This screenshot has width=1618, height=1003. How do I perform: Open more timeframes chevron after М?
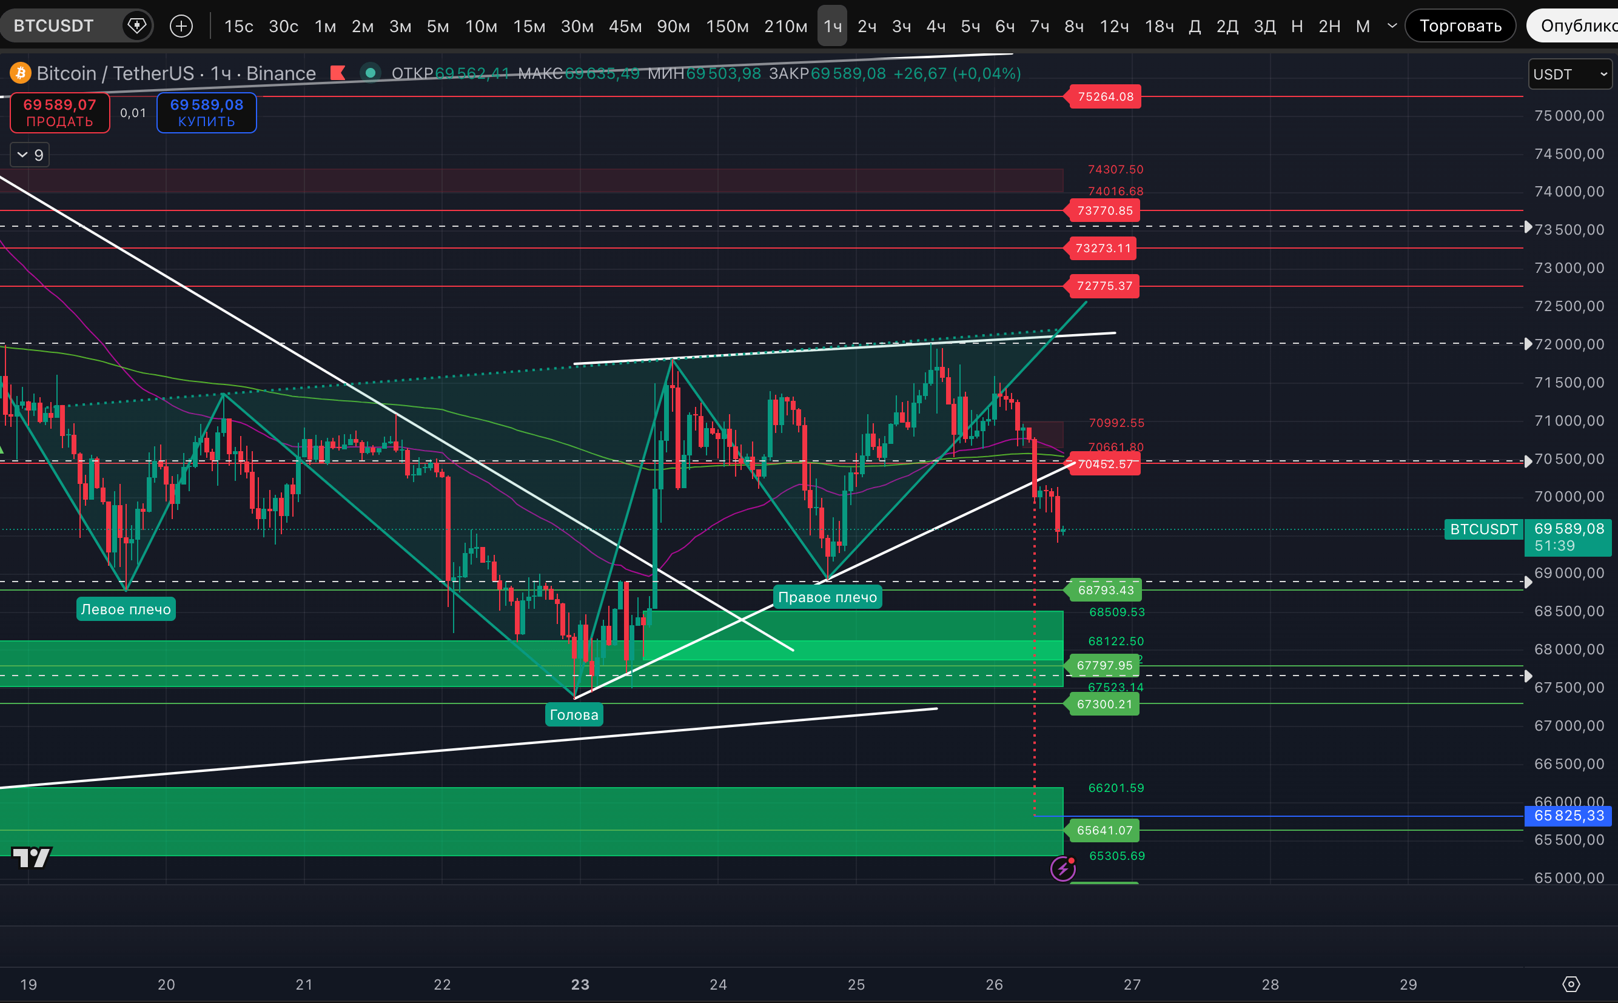(1392, 26)
